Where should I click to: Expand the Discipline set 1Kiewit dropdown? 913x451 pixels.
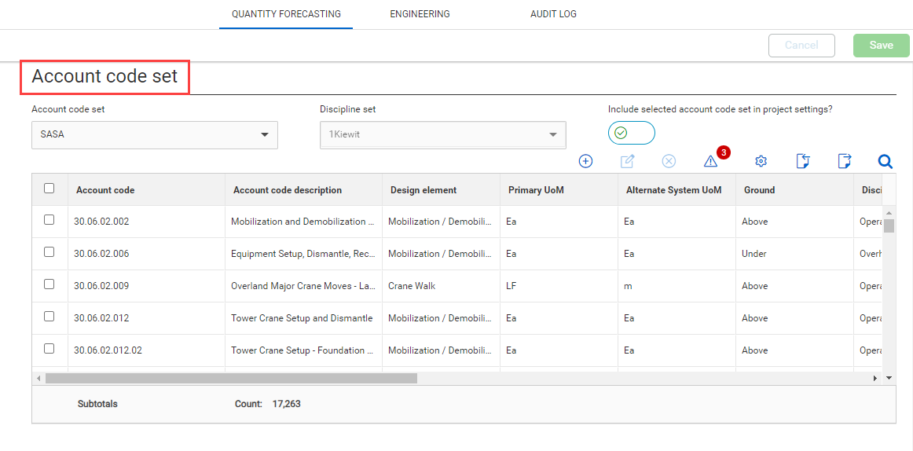tap(442, 134)
